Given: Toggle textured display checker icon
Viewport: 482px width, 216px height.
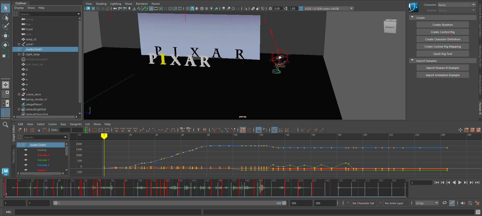Looking at the screenshot, I should coord(207,9).
